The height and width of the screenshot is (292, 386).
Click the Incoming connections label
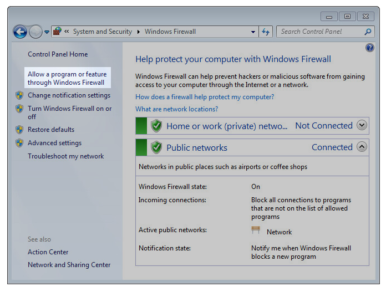click(172, 200)
